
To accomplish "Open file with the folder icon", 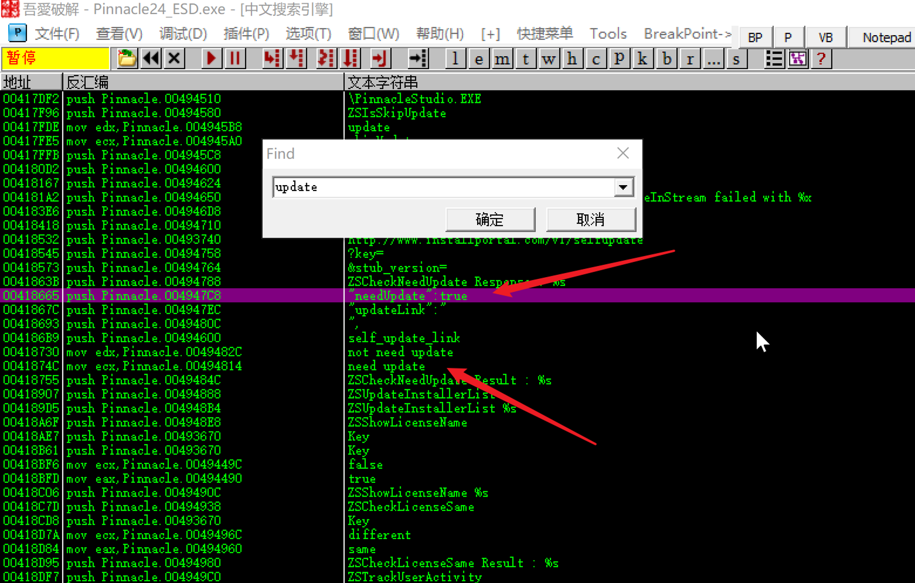I will pyautogui.click(x=127, y=59).
